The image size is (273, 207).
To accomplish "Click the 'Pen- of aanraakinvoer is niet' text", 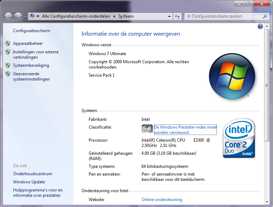I will click(168, 174).
